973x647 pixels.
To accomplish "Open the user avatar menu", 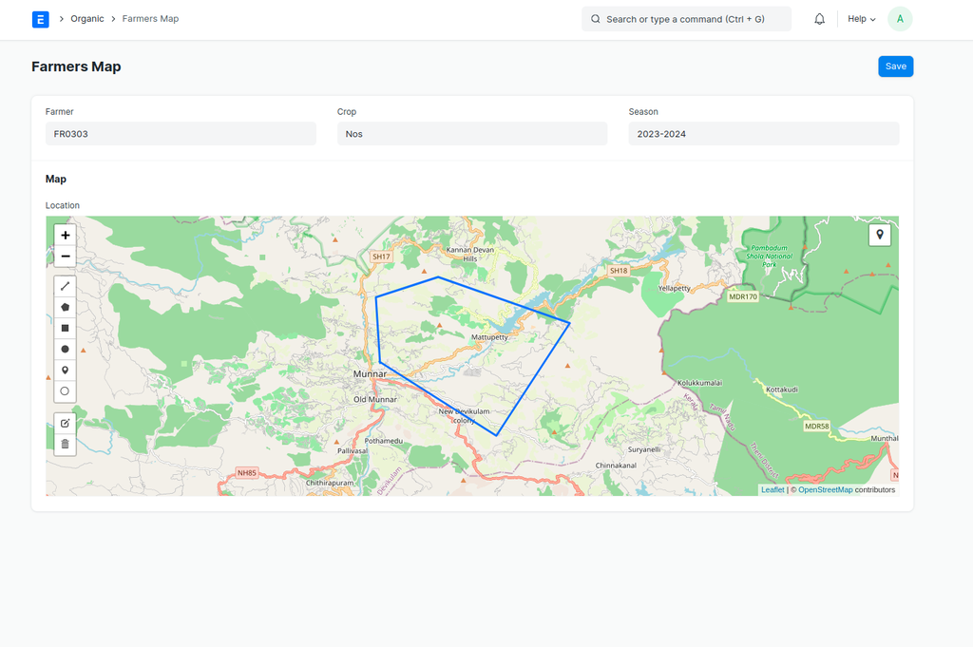I will [x=899, y=19].
